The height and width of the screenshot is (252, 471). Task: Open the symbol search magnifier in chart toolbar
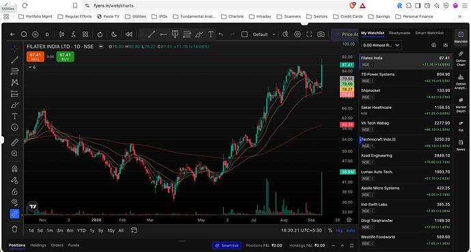tap(24, 35)
